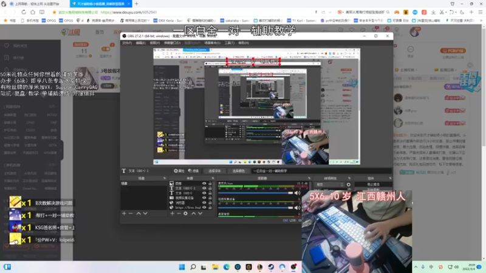
Task: Mute the video capture device speaker icon
Action: coord(297,207)
